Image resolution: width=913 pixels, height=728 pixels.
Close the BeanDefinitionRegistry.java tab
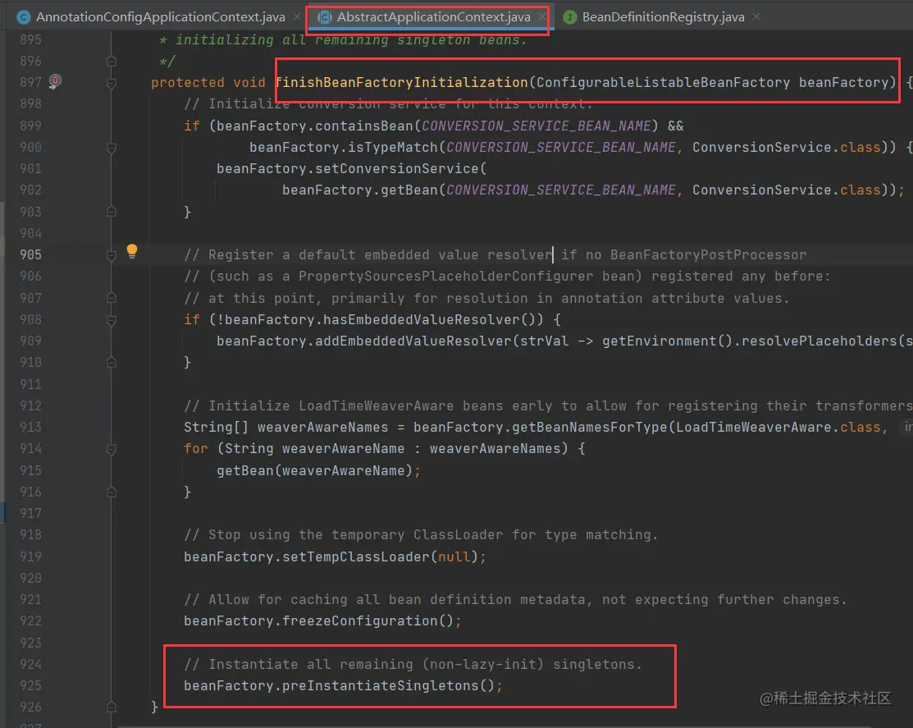click(x=756, y=17)
